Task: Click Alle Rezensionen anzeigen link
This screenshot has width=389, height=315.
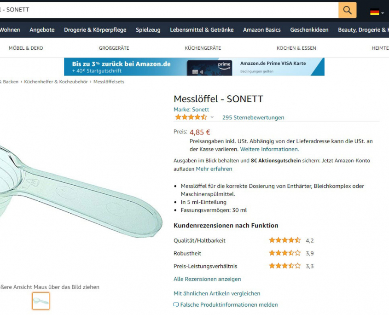Action: 207,279
